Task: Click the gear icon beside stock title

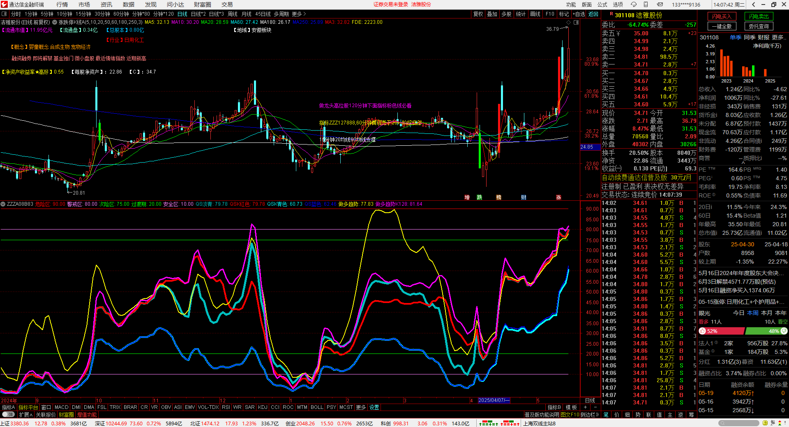Action: [x=55, y=22]
